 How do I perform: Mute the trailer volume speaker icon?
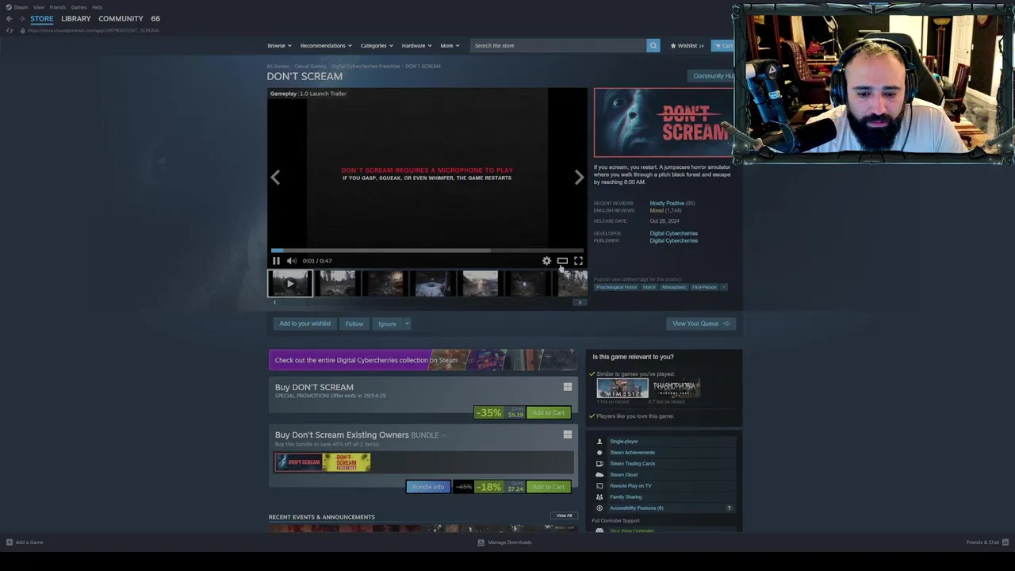(292, 261)
